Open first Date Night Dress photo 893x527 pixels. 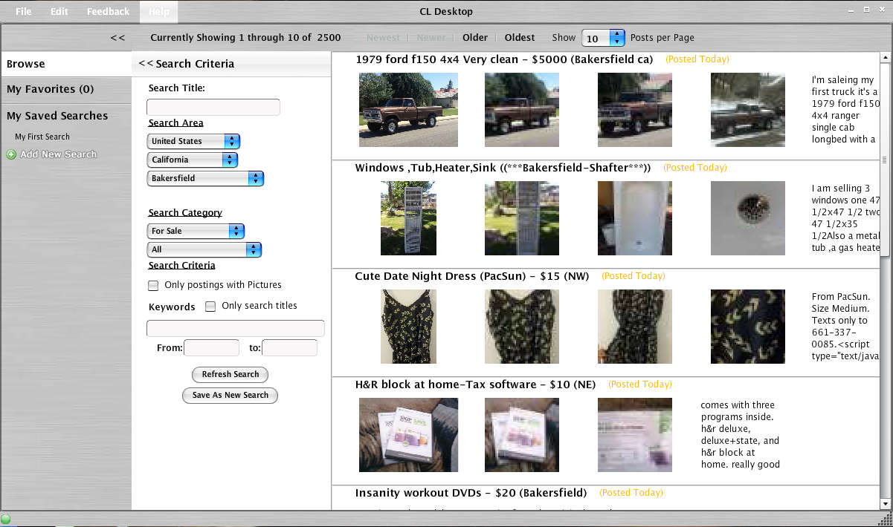point(408,327)
